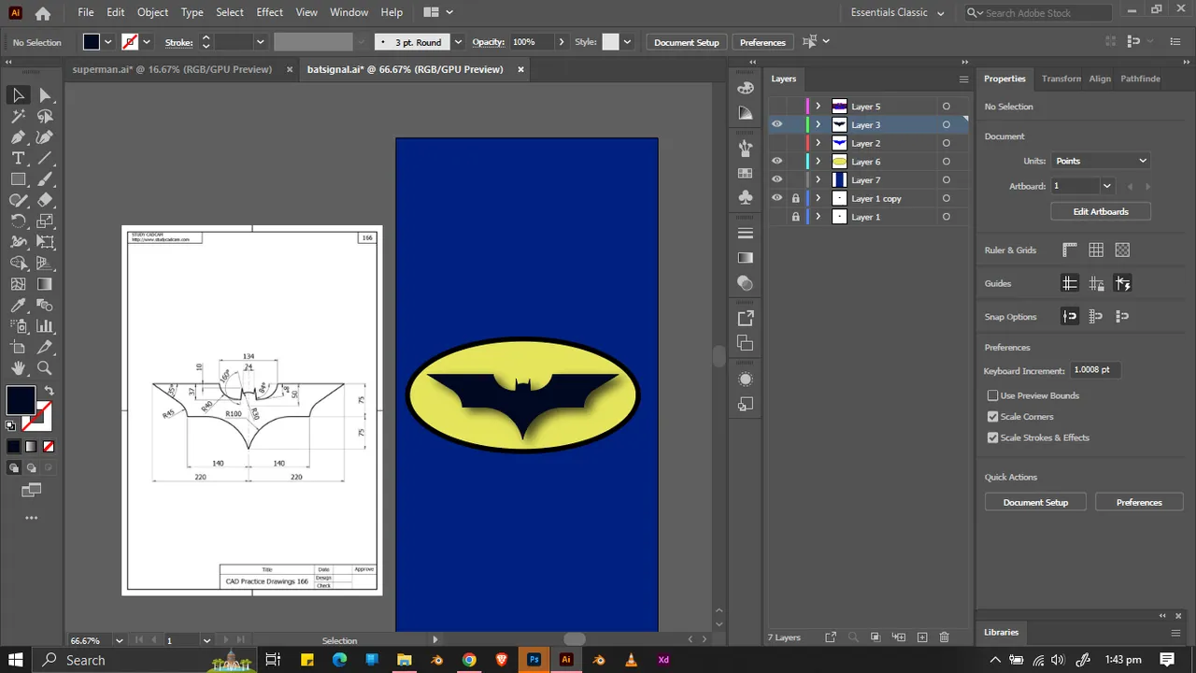The width and height of the screenshot is (1196, 673).
Task: Select the Selection tool
Action: 18,95
